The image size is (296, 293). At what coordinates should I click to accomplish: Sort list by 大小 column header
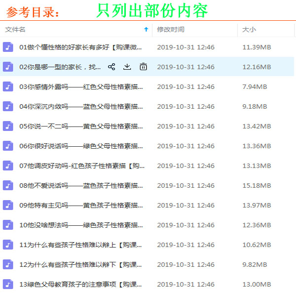coord(249,30)
